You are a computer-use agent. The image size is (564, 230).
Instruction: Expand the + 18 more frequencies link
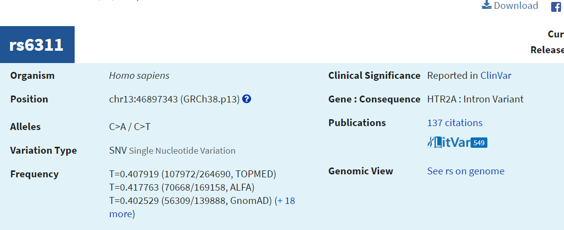coord(285,201)
